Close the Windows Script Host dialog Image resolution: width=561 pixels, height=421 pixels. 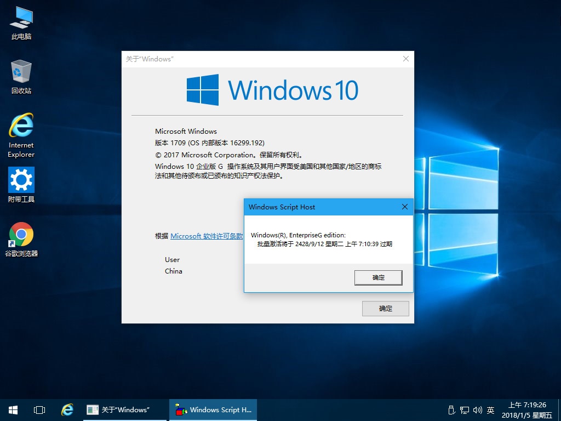(405, 207)
